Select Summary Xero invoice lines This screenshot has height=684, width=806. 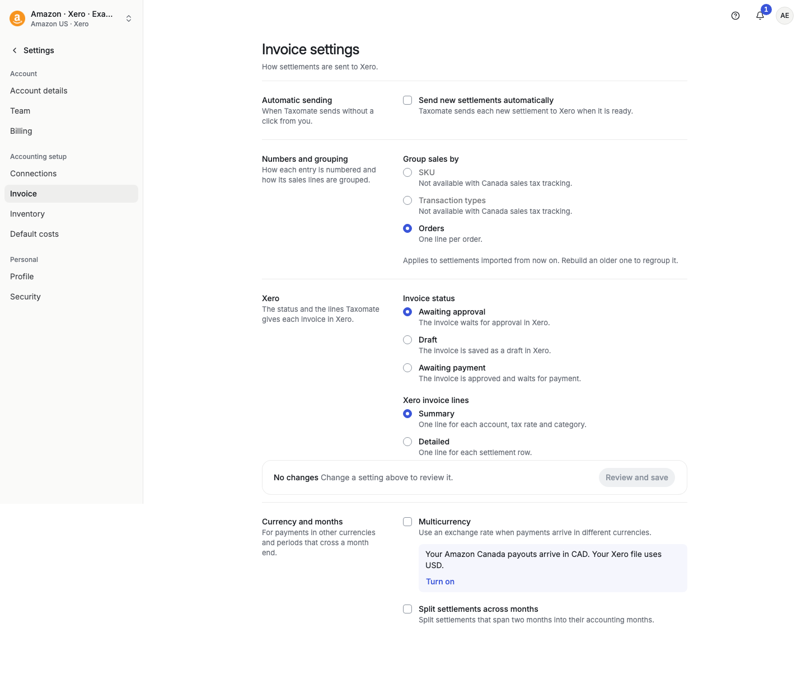click(407, 414)
